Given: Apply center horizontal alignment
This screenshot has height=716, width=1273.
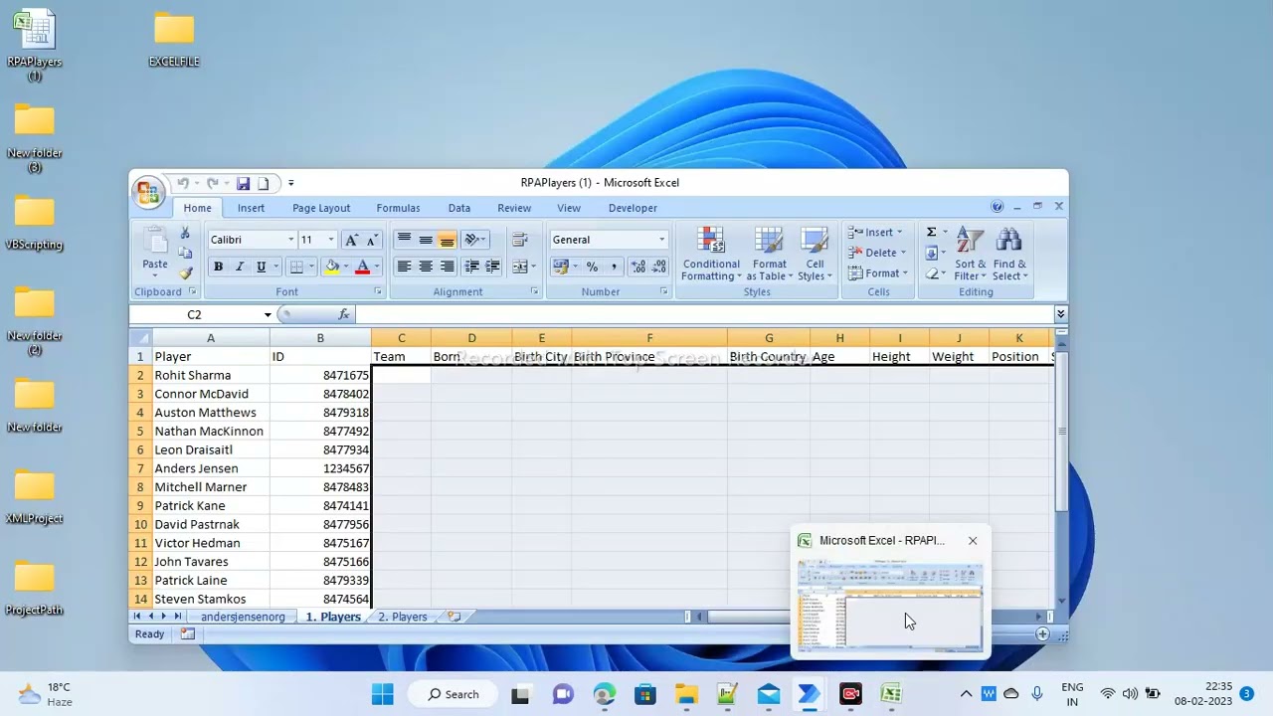Looking at the screenshot, I should 426,267.
